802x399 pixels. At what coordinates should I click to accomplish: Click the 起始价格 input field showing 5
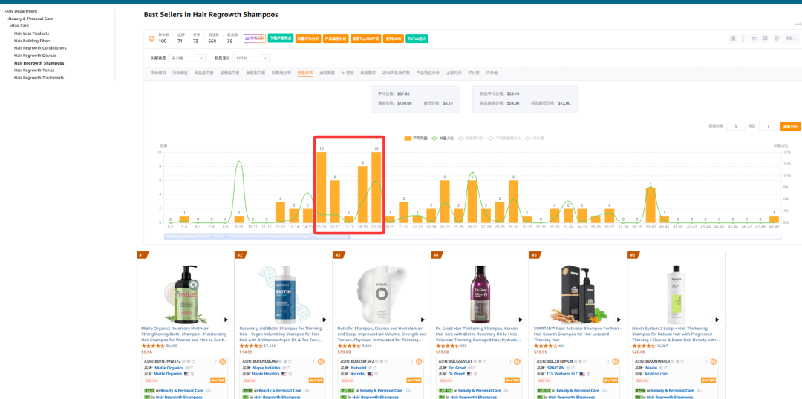[x=735, y=126]
